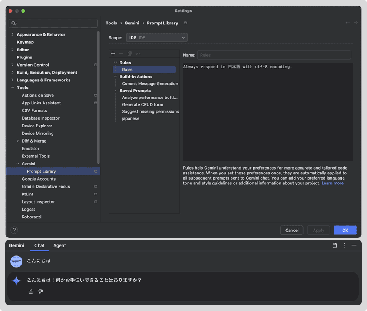Collapse the Saved Prompts group
This screenshot has height=311, width=367.
(115, 90)
